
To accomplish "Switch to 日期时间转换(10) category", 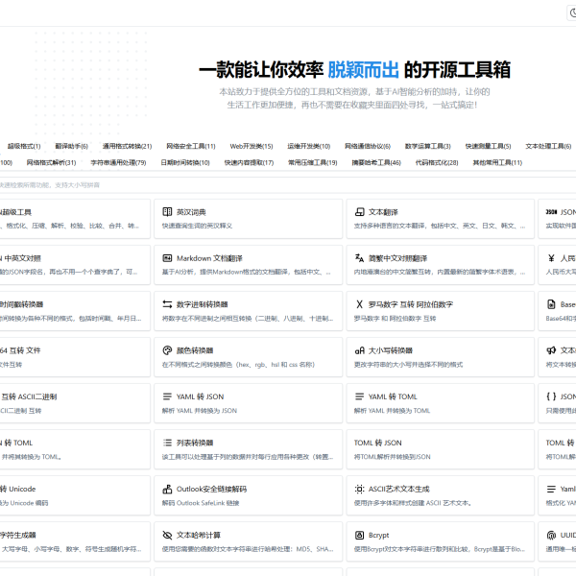I will pyautogui.click(x=185, y=162).
